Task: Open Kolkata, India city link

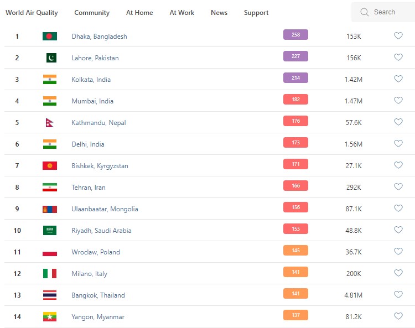Action: click(x=91, y=80)
